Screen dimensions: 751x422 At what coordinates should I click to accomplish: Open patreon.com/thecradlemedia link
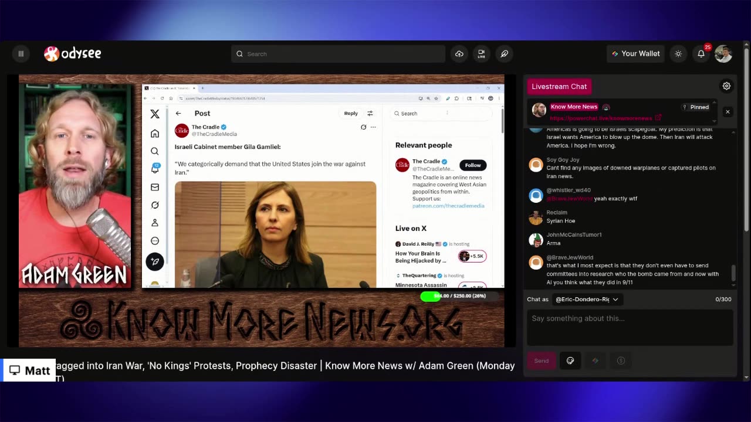tap(448, 206)
